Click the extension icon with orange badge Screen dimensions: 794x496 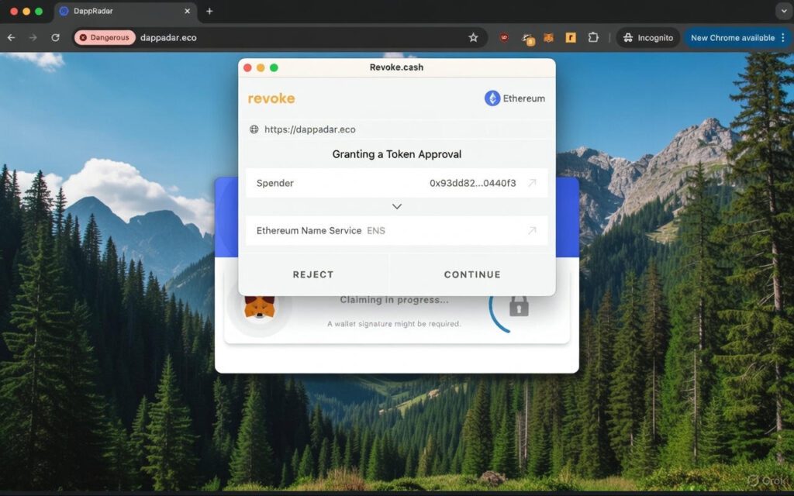pyautogui.click(x=527, y=38)
